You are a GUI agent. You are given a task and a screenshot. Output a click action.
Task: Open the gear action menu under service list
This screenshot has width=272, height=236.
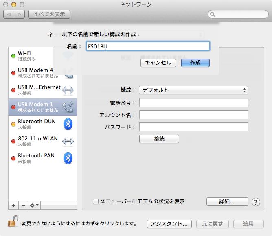click(34, 205)
